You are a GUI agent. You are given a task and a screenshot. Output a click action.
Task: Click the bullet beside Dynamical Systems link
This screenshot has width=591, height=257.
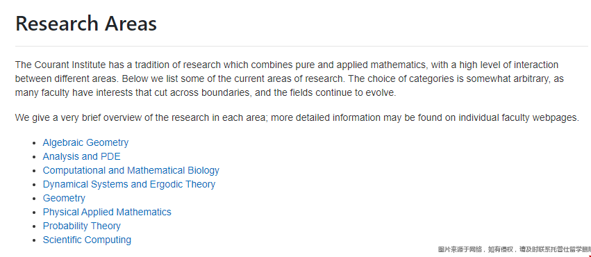coord(35,185)
